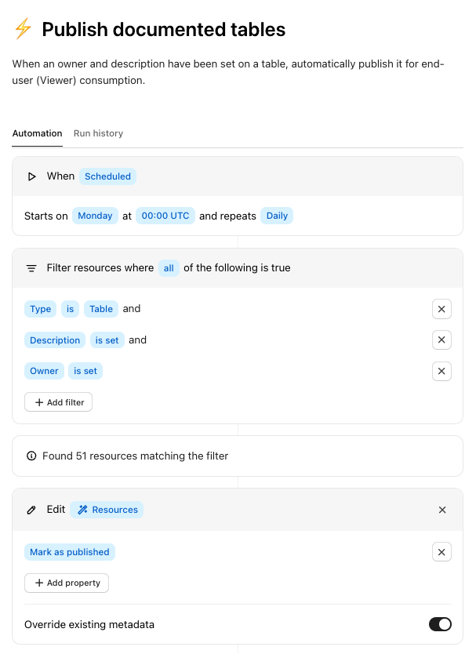Select the Automation tab
The height and width of the screenshot is (654, 476).
(x=37, y=133)
